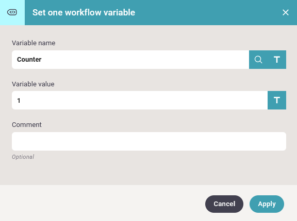Place cursor on the value 1 text

click(x=19, y=100)
